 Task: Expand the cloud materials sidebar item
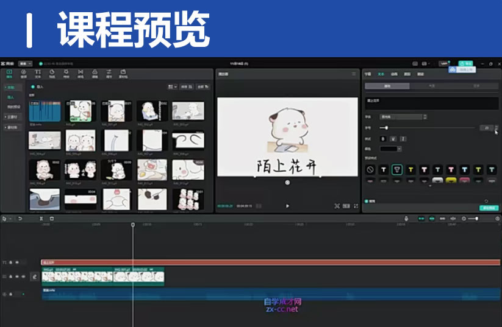(12, 117)
